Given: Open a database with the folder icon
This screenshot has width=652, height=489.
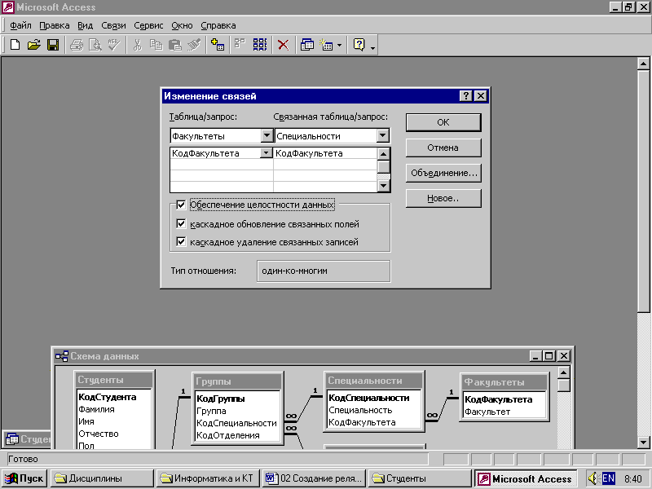Looking at the screenshot, I should (33, 45).
